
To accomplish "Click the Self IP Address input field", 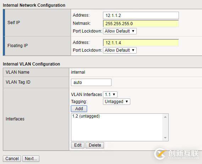I will point(141,16).
